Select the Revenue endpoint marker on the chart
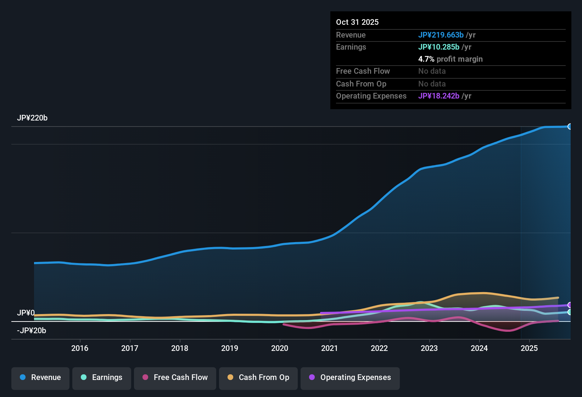The width and height of the screenshot is (582, 397). 570,126
